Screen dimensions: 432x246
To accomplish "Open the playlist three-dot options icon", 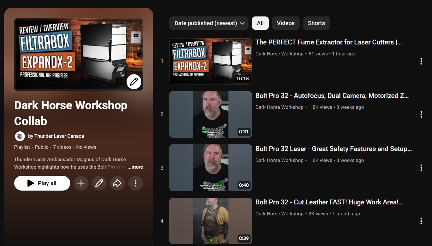I will click(x=136, y=183).
